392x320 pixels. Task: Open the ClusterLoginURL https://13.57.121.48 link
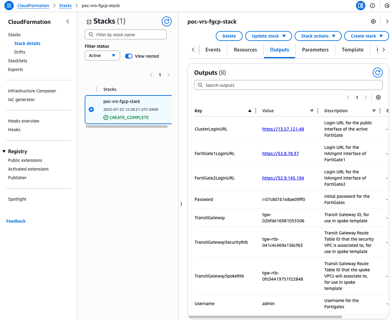coord(283,129)
